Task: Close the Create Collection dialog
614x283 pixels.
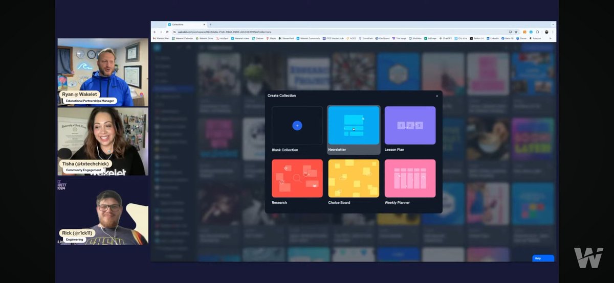Action: (x=437, y=96)
